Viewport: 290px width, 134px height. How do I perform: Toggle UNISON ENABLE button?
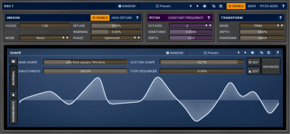pos(100,18)
